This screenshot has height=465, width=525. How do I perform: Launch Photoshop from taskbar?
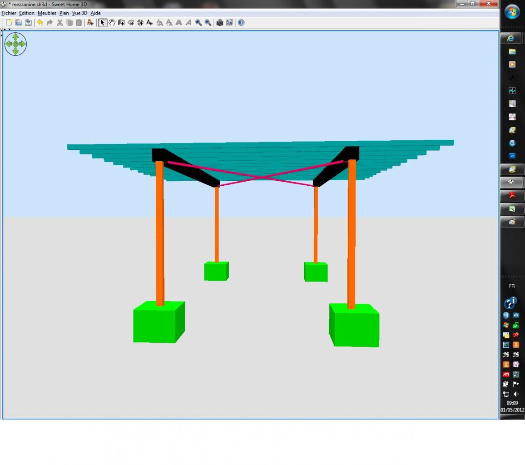512,156
